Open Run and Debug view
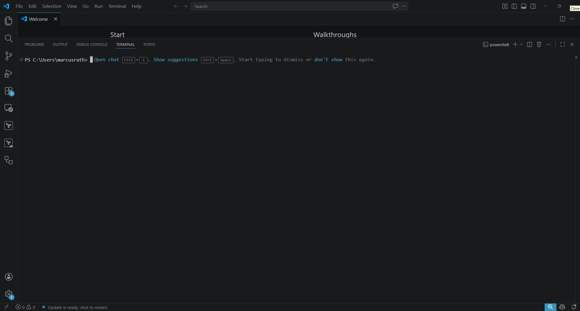Screen dimensions: 580x311 [9, 74]
